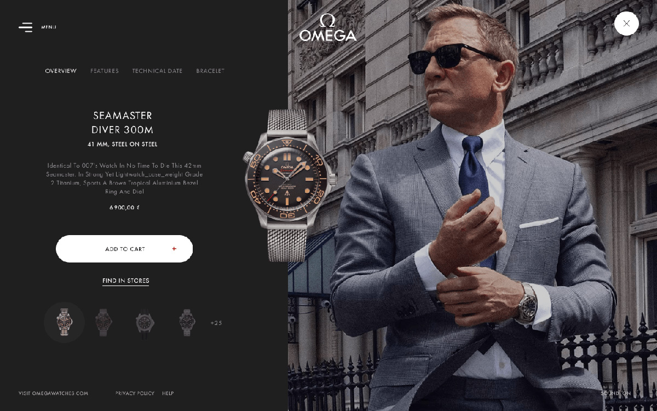The width and height of the screenshot is (657, 411).
Task: Close the product view with X
Action: (x=626, y=24)
